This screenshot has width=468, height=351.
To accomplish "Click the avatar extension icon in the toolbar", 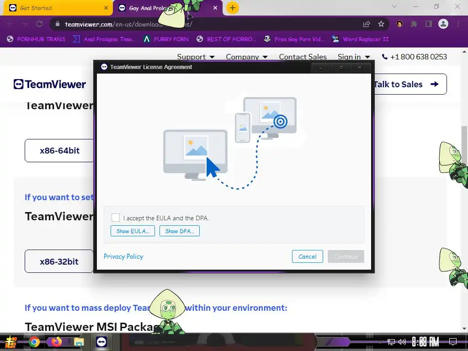I will (399, 24).
